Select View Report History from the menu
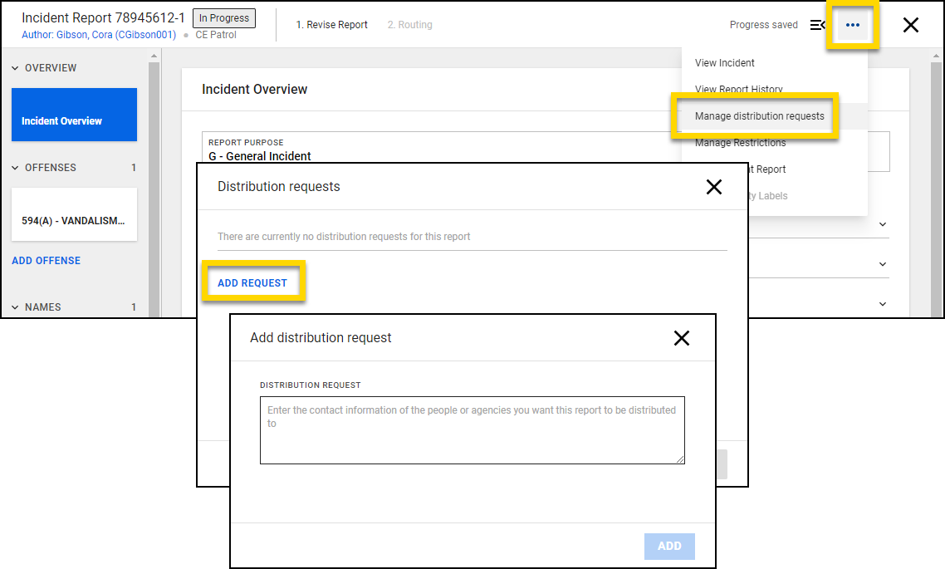The image size is (945, 569). tap(737, 89)
